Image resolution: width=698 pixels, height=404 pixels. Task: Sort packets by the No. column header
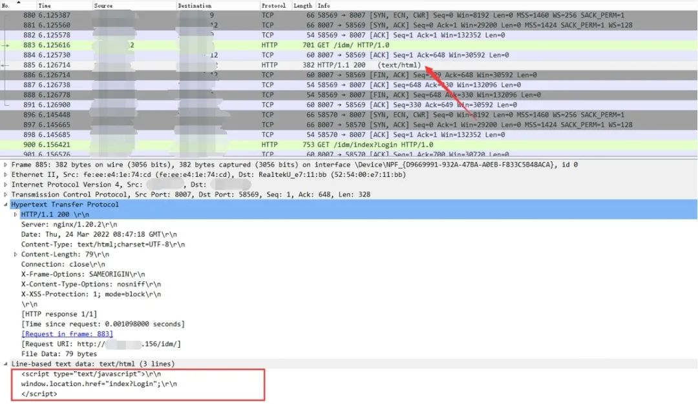(x=18, y=5)
